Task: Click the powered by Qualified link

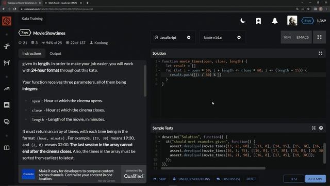Action: [x=134, y=174]
